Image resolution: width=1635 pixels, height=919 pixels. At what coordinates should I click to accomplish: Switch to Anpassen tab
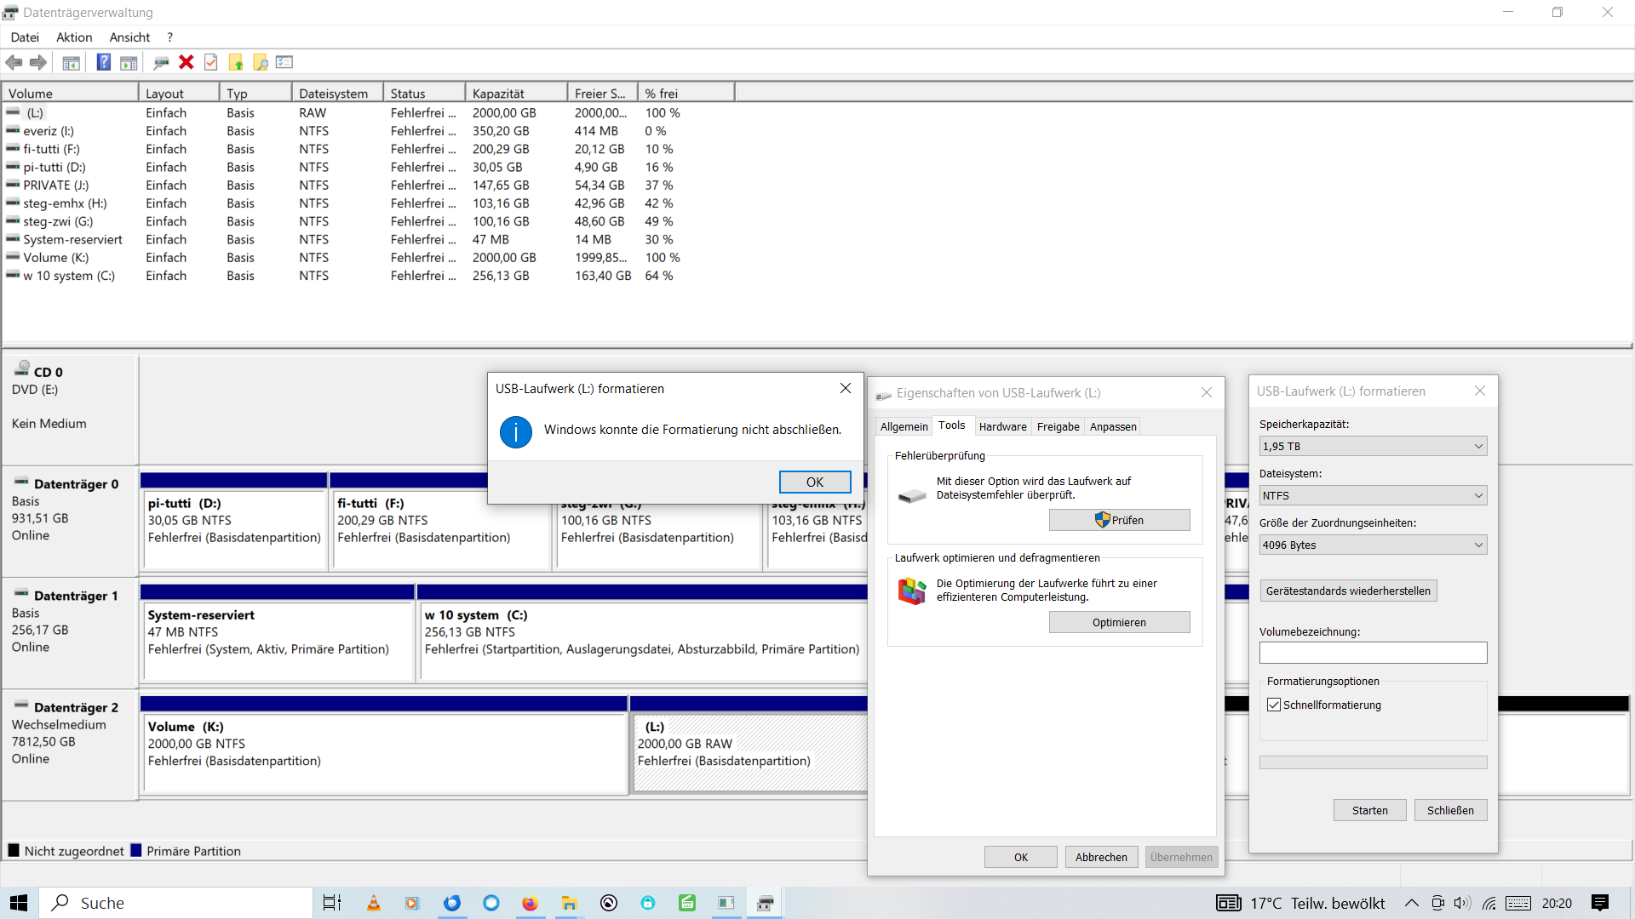pyautogui.click(x=1113, y=426)
